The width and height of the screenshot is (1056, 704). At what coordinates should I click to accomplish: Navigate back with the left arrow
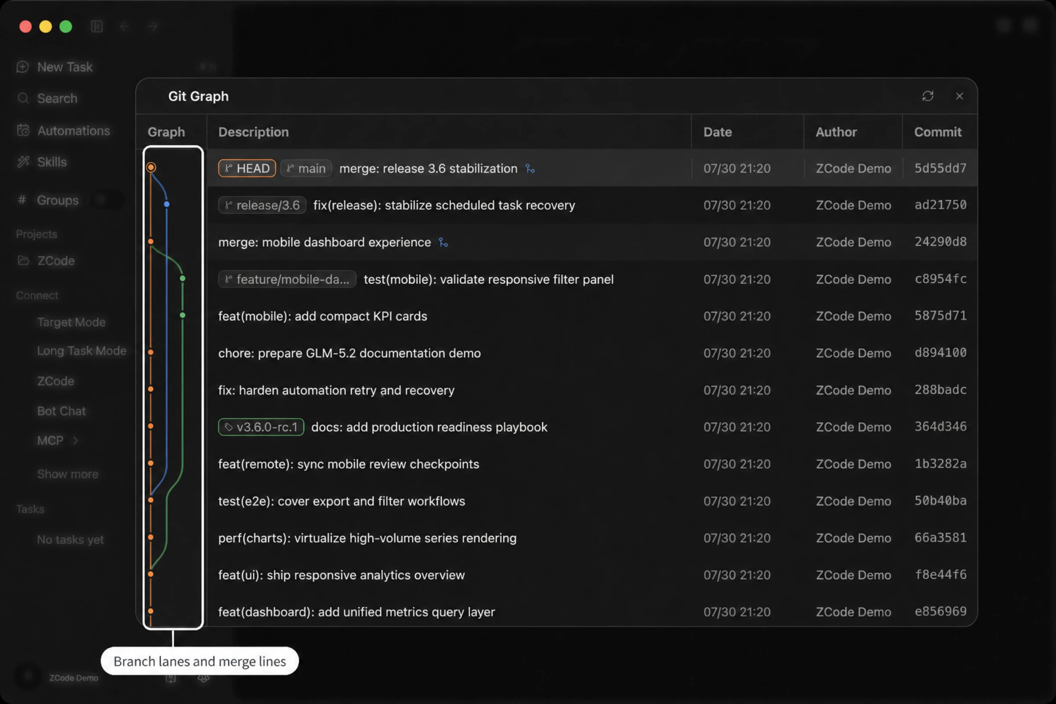125,26
